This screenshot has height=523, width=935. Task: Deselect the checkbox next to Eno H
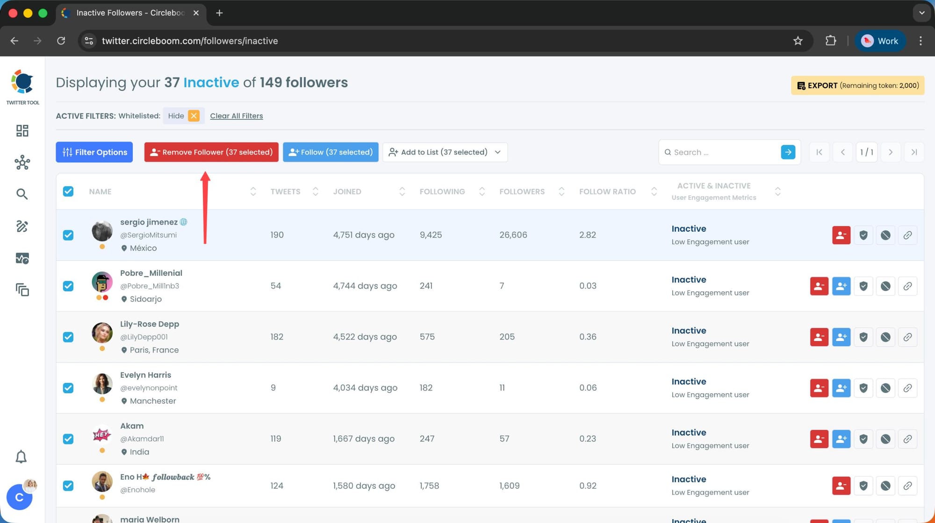68,486
